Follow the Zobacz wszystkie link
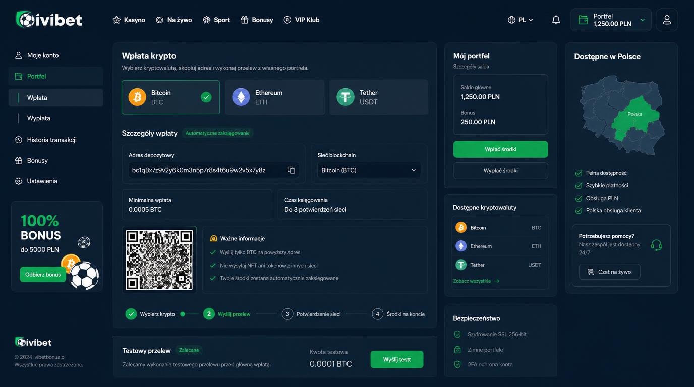Image resolution: width=694 pixels, height=387 pixels. tap(476, 281)
